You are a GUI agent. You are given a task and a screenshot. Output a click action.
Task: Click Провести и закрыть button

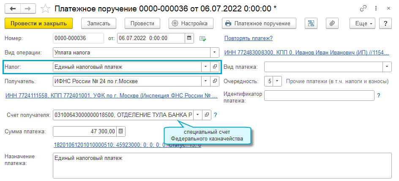39,23
